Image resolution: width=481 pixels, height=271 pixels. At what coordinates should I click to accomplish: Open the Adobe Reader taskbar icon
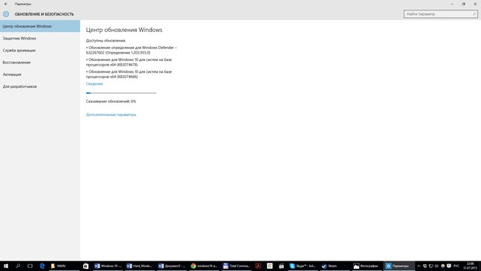(258, 266)
